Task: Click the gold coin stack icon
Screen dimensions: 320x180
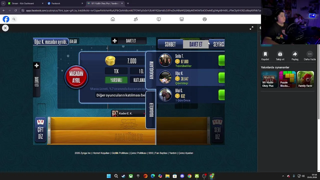Action: 110,61
